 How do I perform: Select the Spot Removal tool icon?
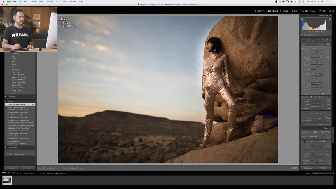(x=308, y=40)
